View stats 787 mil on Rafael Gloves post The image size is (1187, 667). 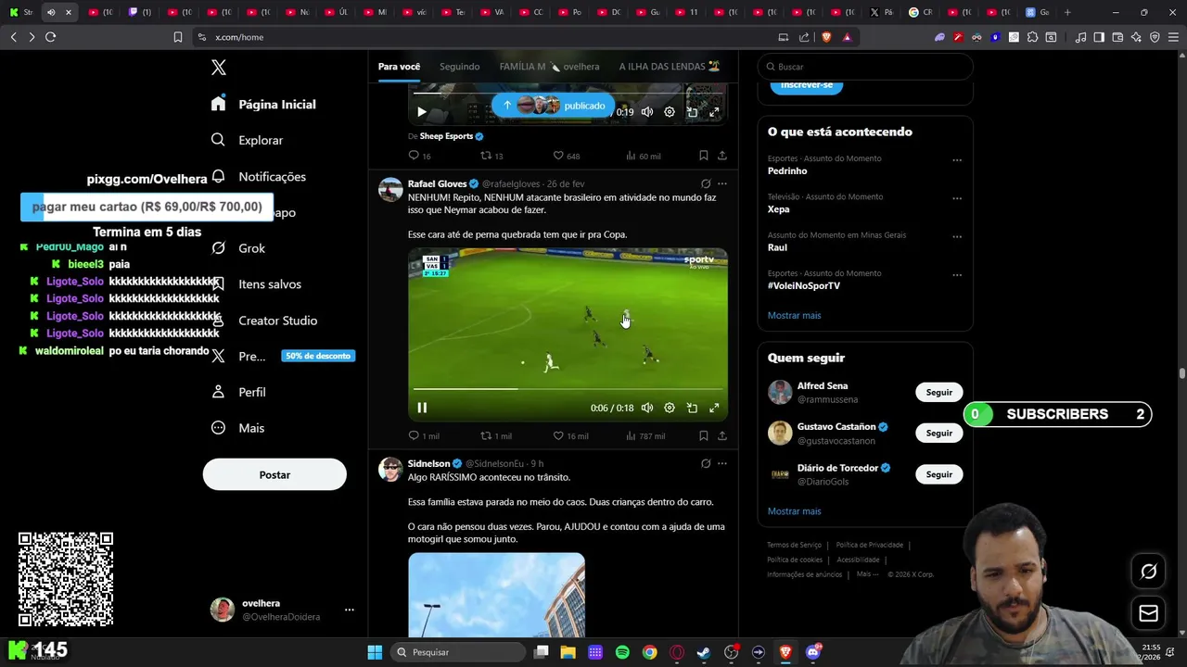click(645, 435)
